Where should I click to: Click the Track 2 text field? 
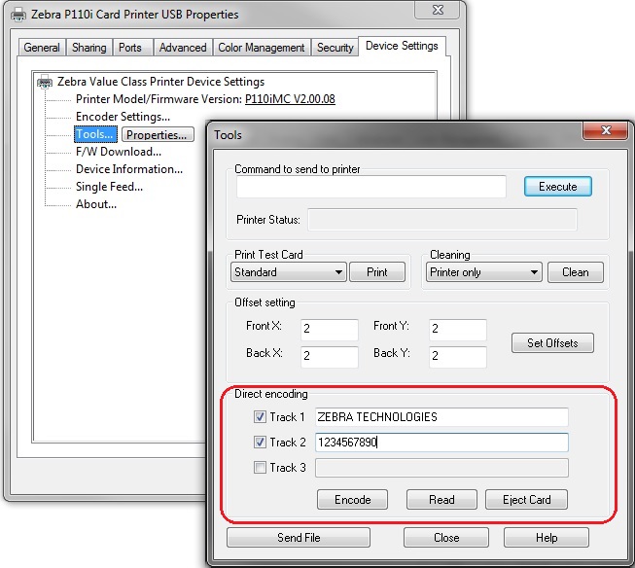pos(441,443)
